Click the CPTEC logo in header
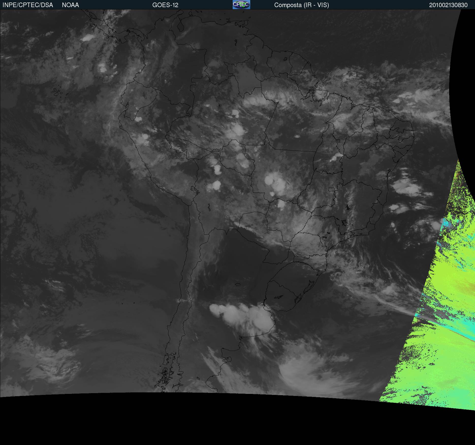Image resolution: width=475 pixels, height=445 pixels. click(241, 5)
